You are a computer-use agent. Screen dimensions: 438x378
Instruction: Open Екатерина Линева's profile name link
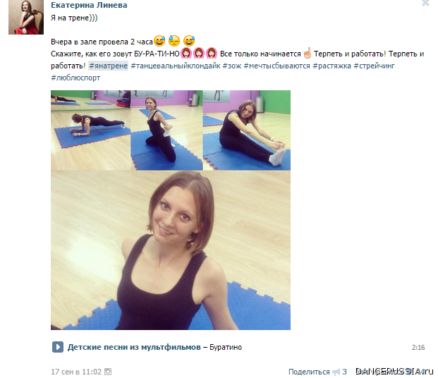pos(89,5)
